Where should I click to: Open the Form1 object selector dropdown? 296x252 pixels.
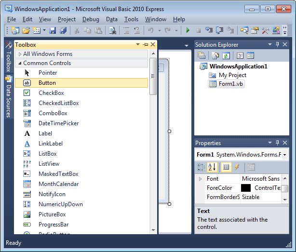click(285, 155)
